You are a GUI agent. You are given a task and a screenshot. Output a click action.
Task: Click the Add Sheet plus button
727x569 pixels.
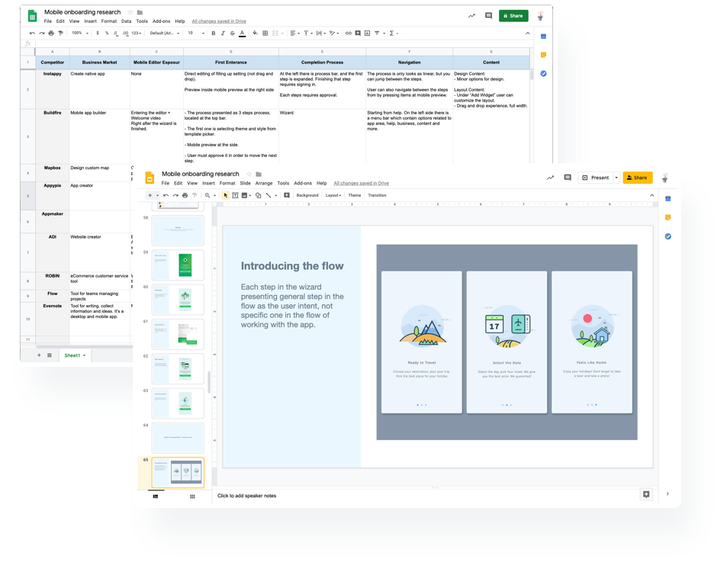tap(39, 355)
